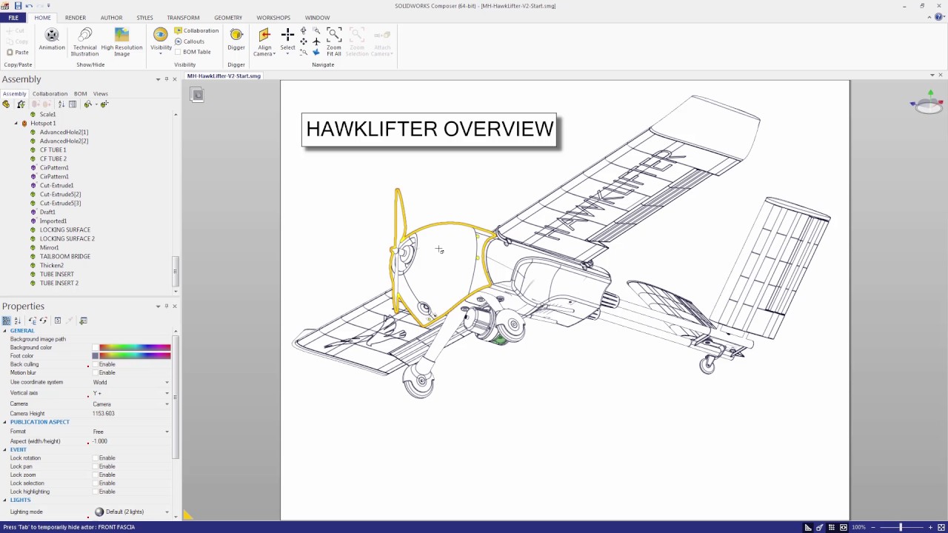Click the first Assembly panel toolbar icon
This screenshot has height=533, width=948.
pos(7,104)
